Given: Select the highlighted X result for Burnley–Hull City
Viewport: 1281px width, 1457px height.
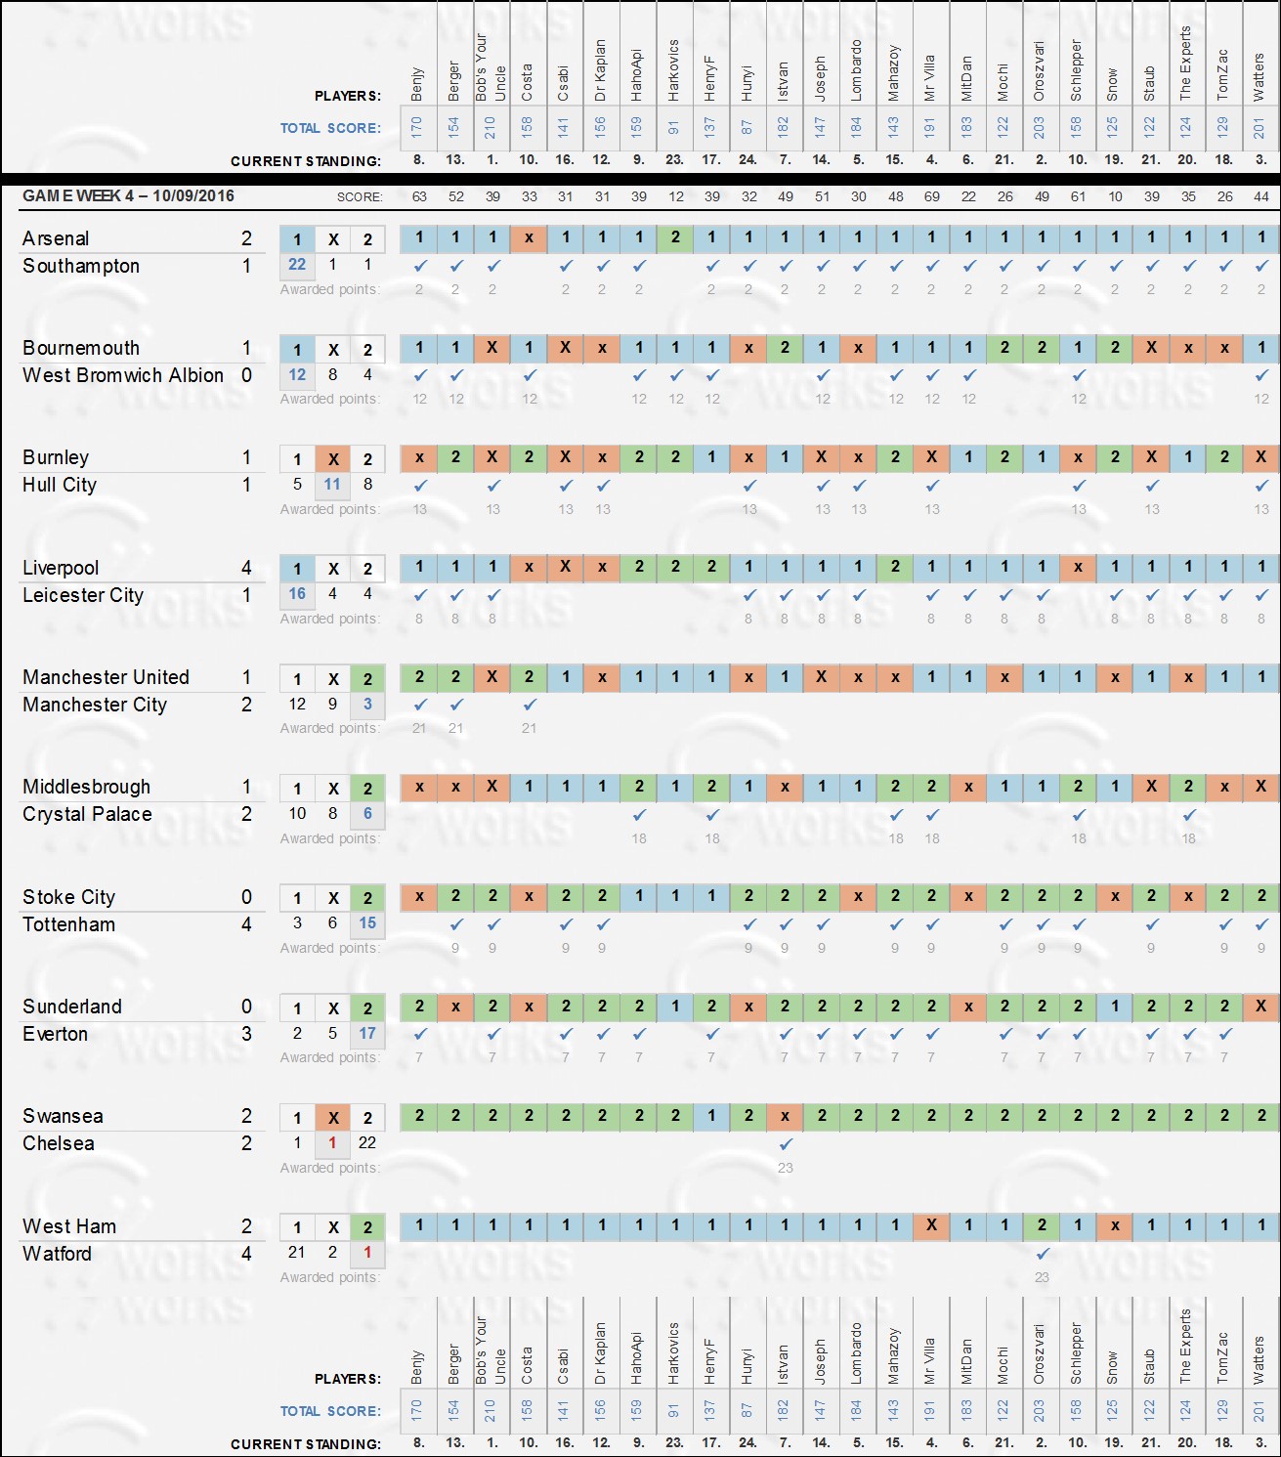Looking at the screenshot, I should pyautogui.click(x=333, y=459).
